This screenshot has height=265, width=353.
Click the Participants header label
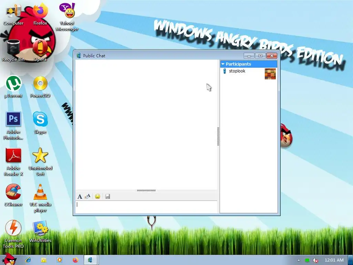(x=238, y=64)
